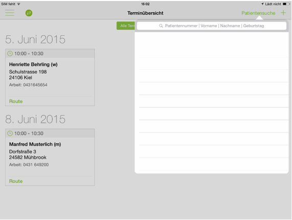Viewport: 292px width, 220px height.
Task: Open Route for Manfred Musterlich
Action: (x=16, y=181)
